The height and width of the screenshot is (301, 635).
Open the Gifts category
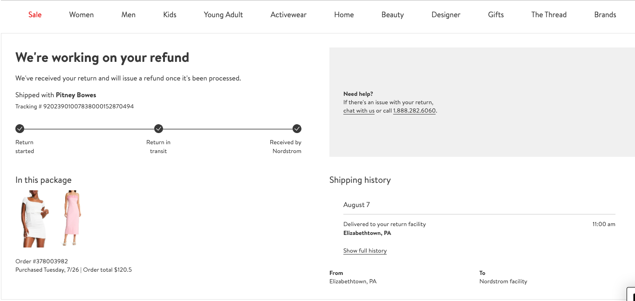tap(496, 15)
